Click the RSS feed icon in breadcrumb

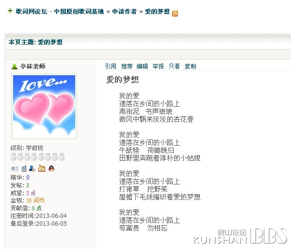point(175,14)
